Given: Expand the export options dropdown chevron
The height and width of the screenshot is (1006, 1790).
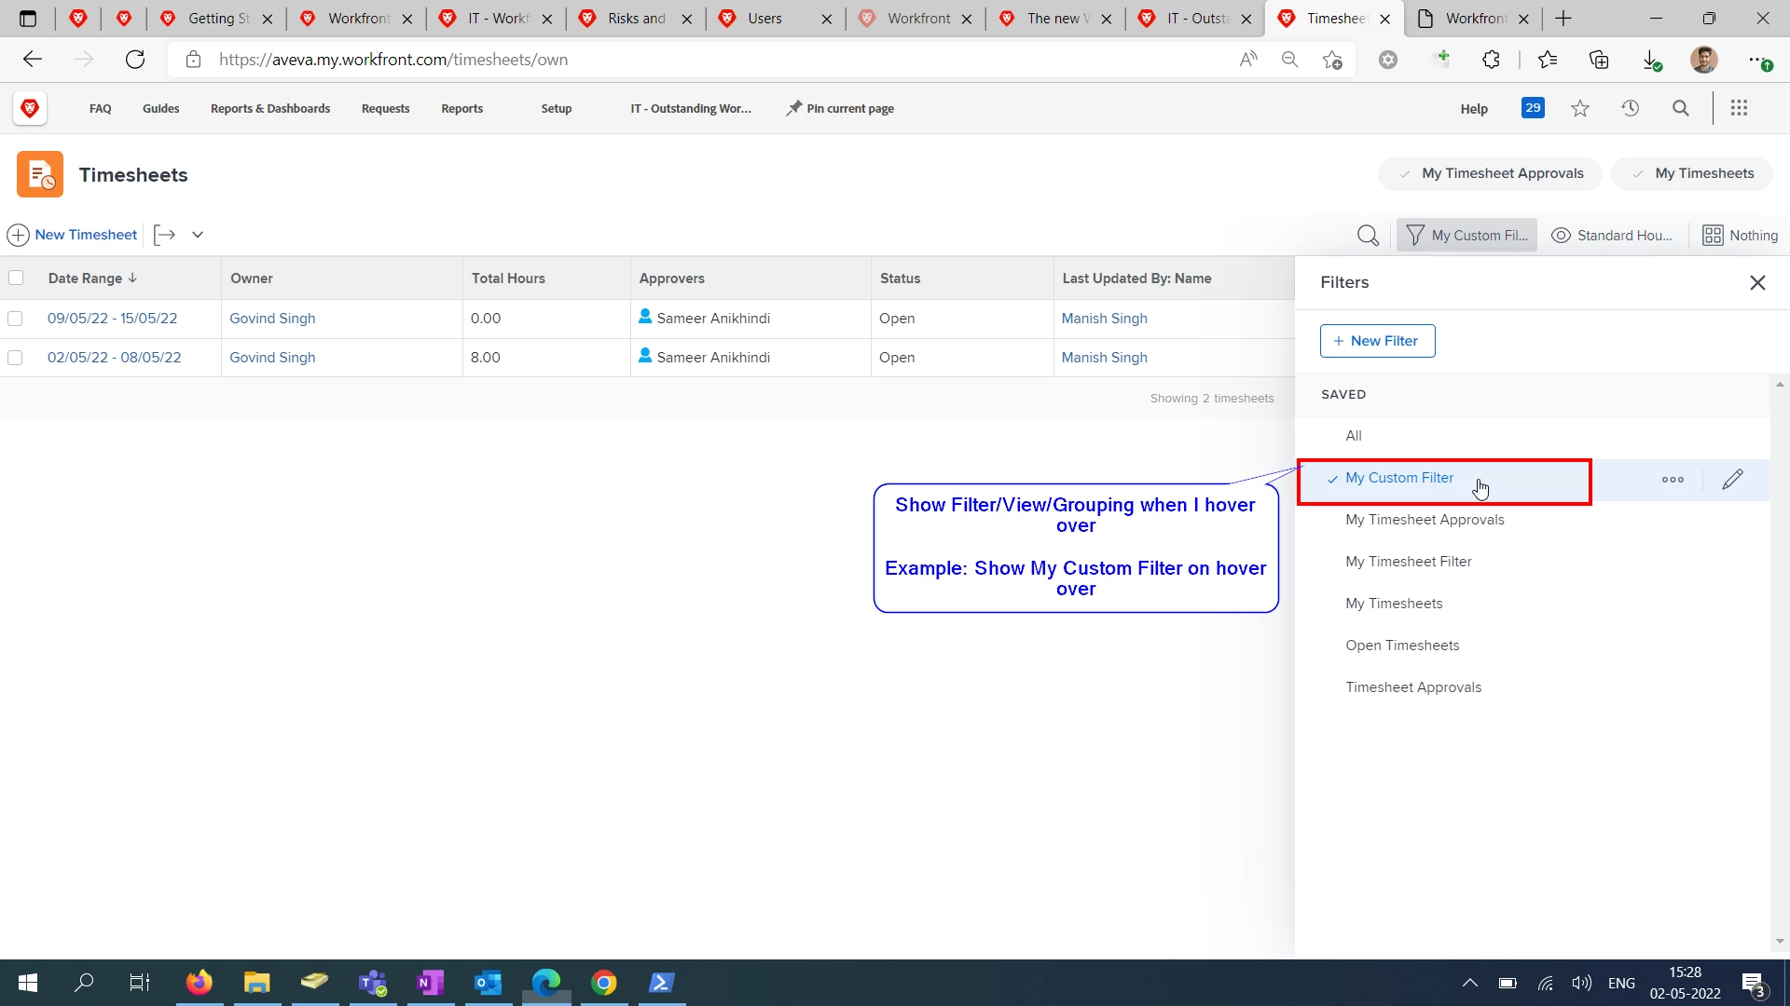Looking at the screenshot, I should point(198,235).
